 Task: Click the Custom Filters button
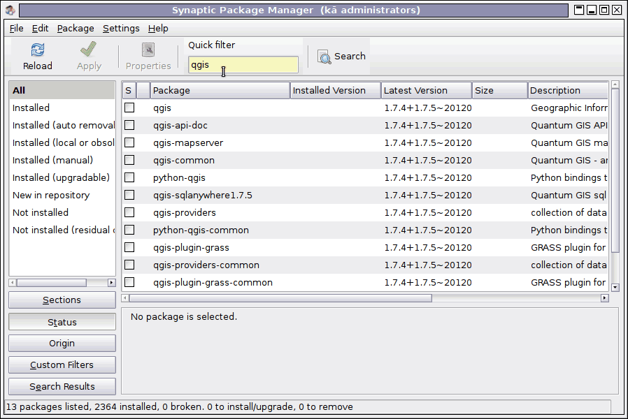(62, 365)
